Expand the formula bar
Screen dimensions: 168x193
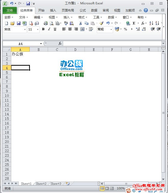point(163,43)
